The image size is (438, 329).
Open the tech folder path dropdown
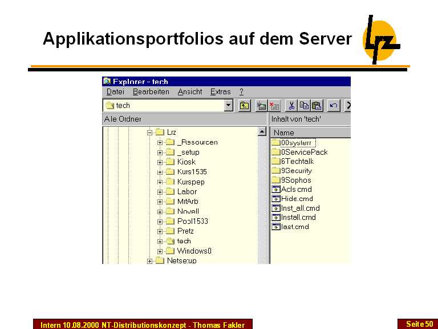click(x=229, y=106)
